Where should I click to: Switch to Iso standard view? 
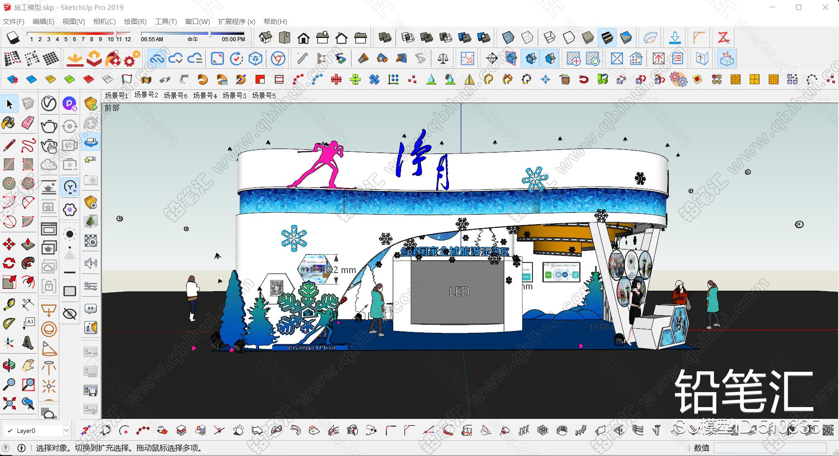265,38
